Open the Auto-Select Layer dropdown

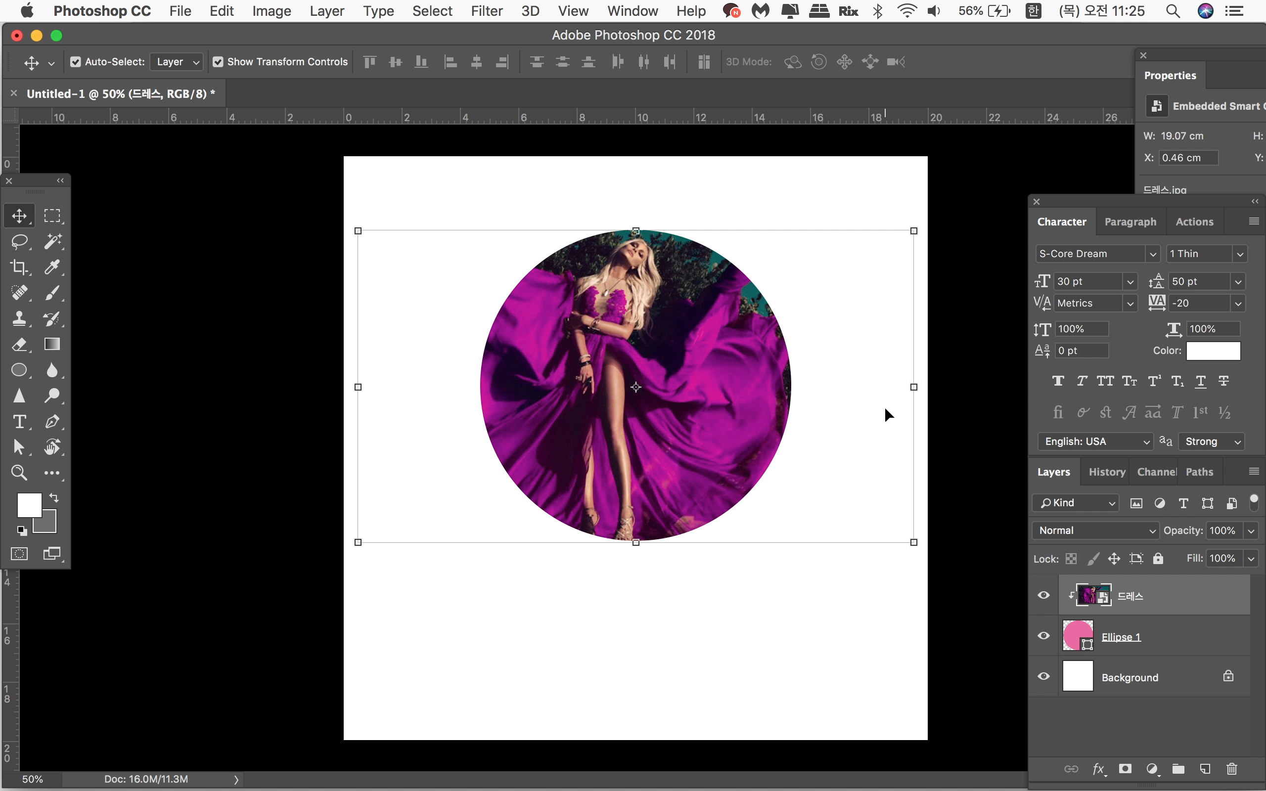[x=177, y=62]
